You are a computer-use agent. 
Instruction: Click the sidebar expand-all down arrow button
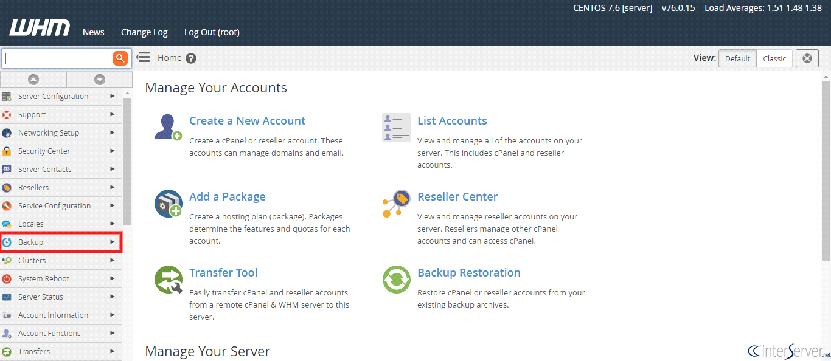pyautogui.click(x=100, y=80)
